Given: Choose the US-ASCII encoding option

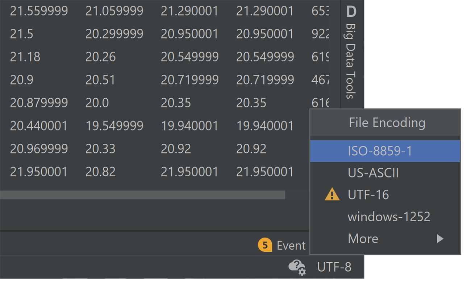Looking at the screenshot, I should pyautogui.click(x=373, y=173).
